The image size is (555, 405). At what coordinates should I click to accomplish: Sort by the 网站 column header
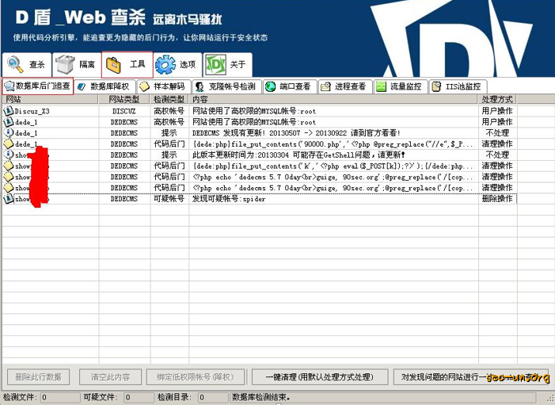click(51, 99)
